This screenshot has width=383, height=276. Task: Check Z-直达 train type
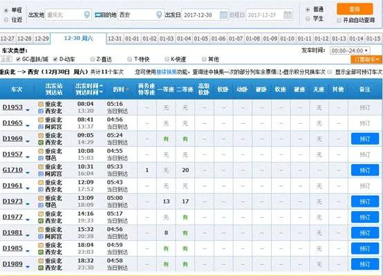pos(93,59)
